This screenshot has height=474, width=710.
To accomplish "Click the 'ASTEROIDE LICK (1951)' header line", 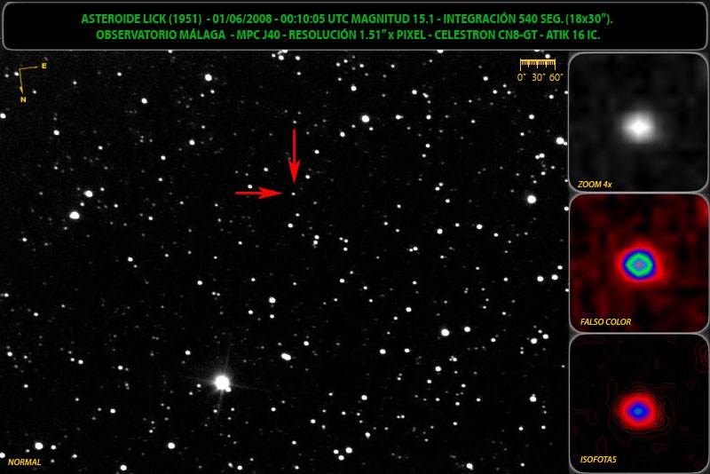I will (x=347, y=19).
